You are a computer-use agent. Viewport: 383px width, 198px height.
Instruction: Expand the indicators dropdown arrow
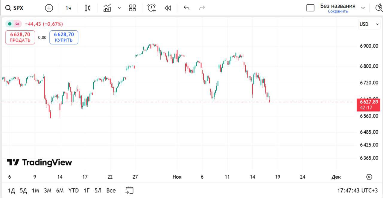coord(120,8)
